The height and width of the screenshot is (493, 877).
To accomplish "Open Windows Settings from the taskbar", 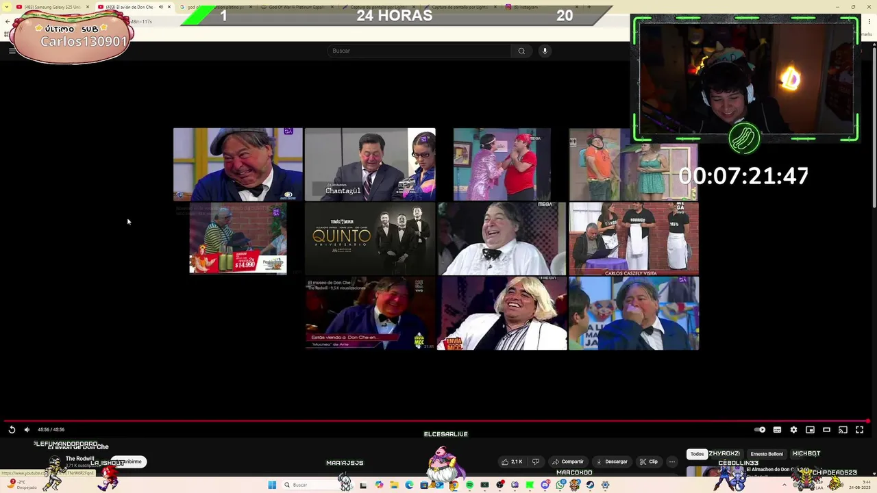I will point(605,485).
